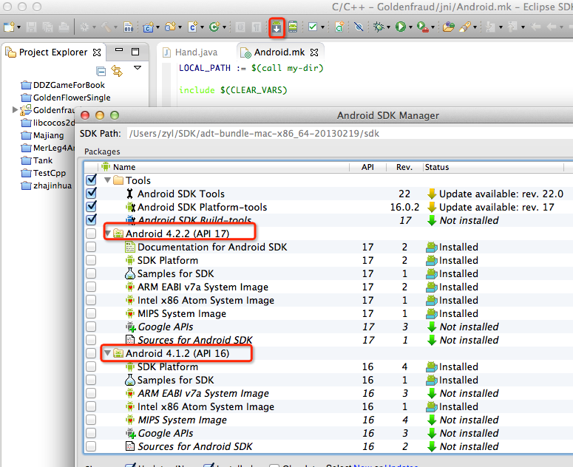Image resolution: width=573 pixels, height=467 pixels.
Task: Select the GoldenFlowerSingle project
Action: coord(66,98)
